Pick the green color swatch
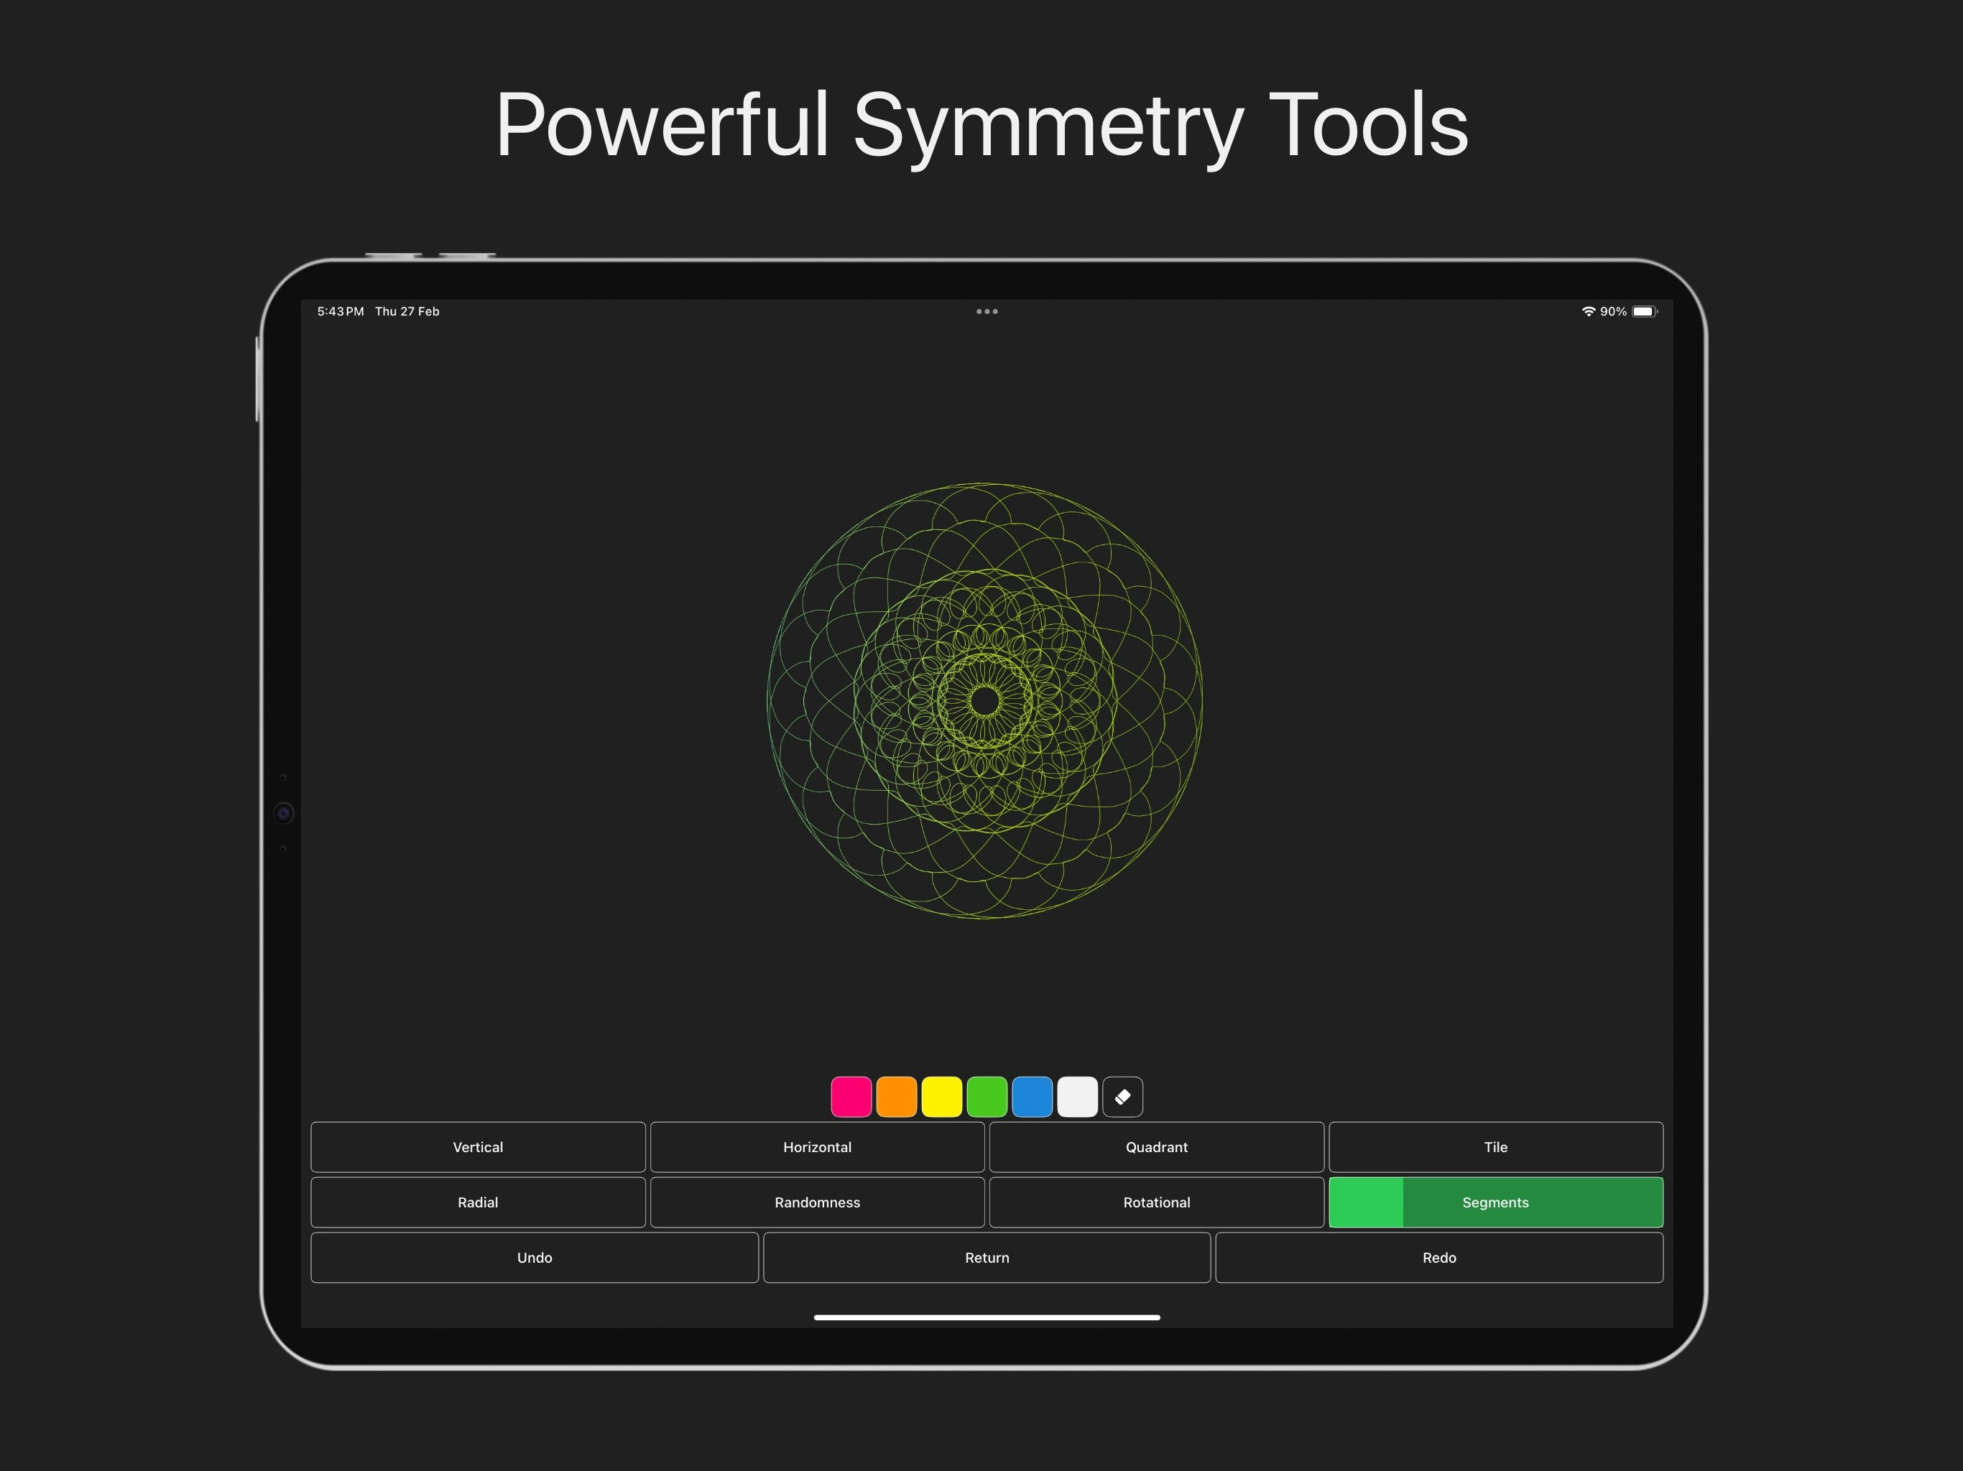The height and width of the screenshot is (1471, 1963). [x=987, y=1097]
